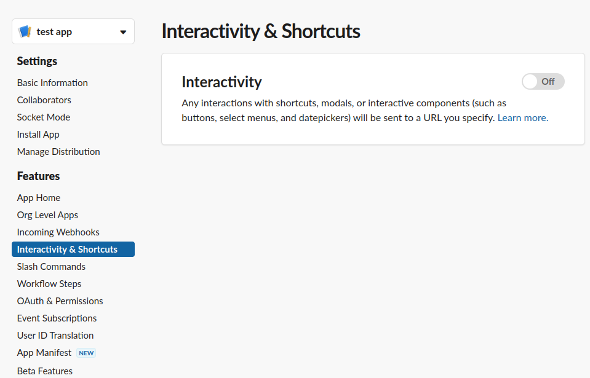This screenshot has height=378, width=590.
Task: Go to Slash Commands
Action: 51,267
